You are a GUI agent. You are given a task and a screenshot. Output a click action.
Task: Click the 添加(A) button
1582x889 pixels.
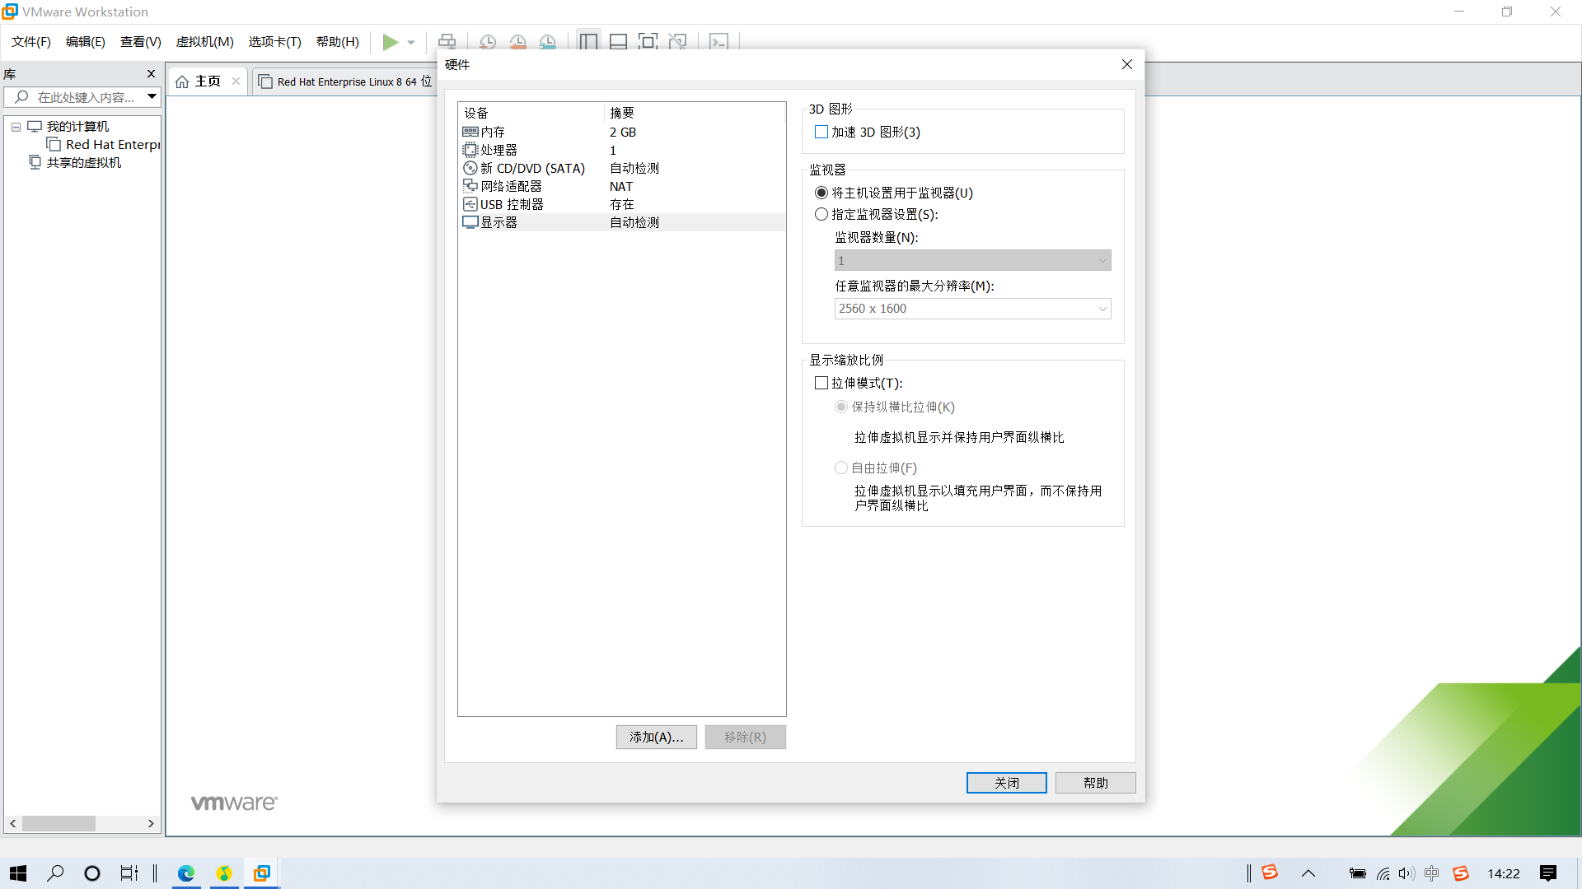coord(656,737)
